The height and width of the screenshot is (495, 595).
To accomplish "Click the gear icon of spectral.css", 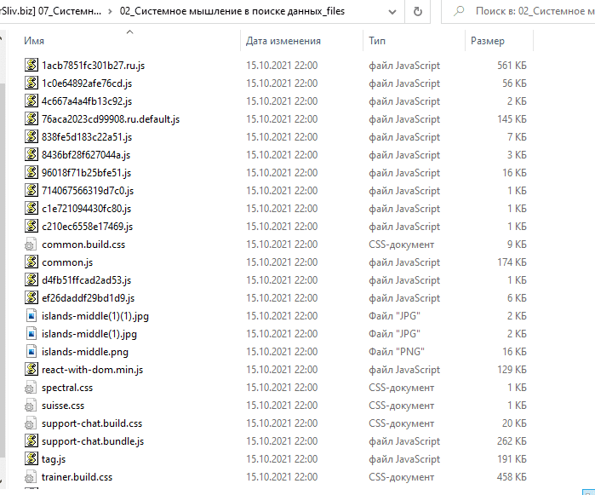I will click(32, 388).
